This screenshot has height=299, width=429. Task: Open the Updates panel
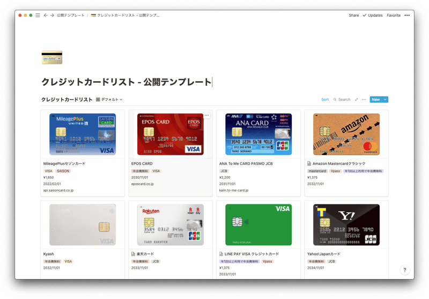[373, 16]
